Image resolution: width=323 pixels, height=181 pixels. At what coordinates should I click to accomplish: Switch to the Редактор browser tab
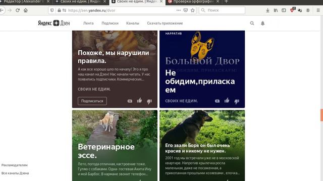click(x=24, y=2)
